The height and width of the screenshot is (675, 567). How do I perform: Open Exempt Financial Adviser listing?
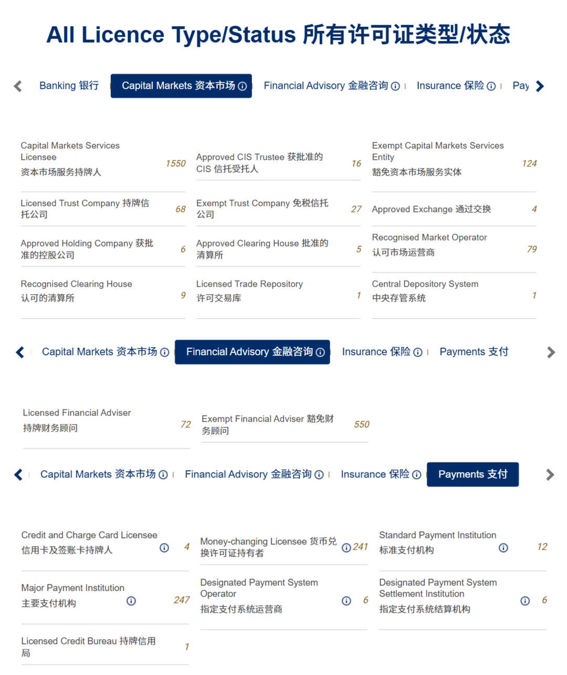pos(267,424)
